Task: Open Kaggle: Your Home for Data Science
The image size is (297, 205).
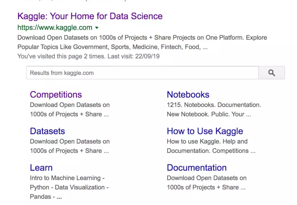Action: [90, 16]
